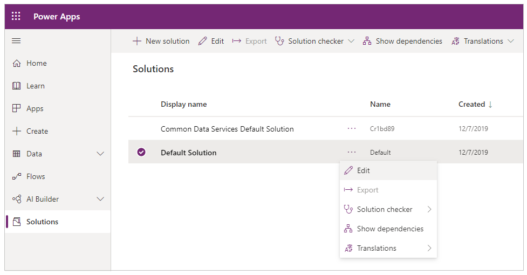Expand Solution checker submenu arrow in context menu

429,209
